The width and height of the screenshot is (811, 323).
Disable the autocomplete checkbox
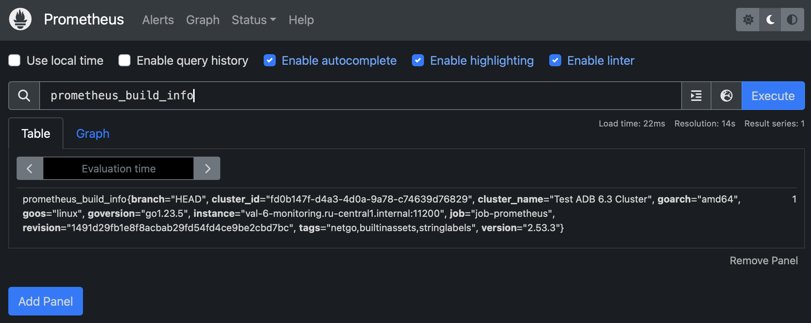[270, 60]
